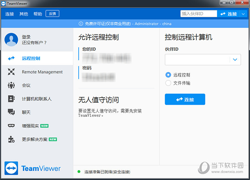Click the computers and contacts icon
250x180 pixels.
point(11,99)
